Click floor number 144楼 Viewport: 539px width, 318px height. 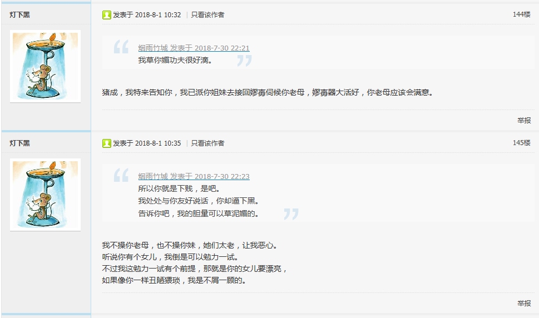point(521,14)
